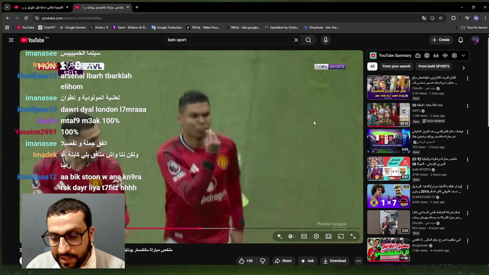Image resolution: width=489 pixels, height=275 pixels.
Task: Open the Chrome tab search dropdown
Action: [x=7, y=7]
